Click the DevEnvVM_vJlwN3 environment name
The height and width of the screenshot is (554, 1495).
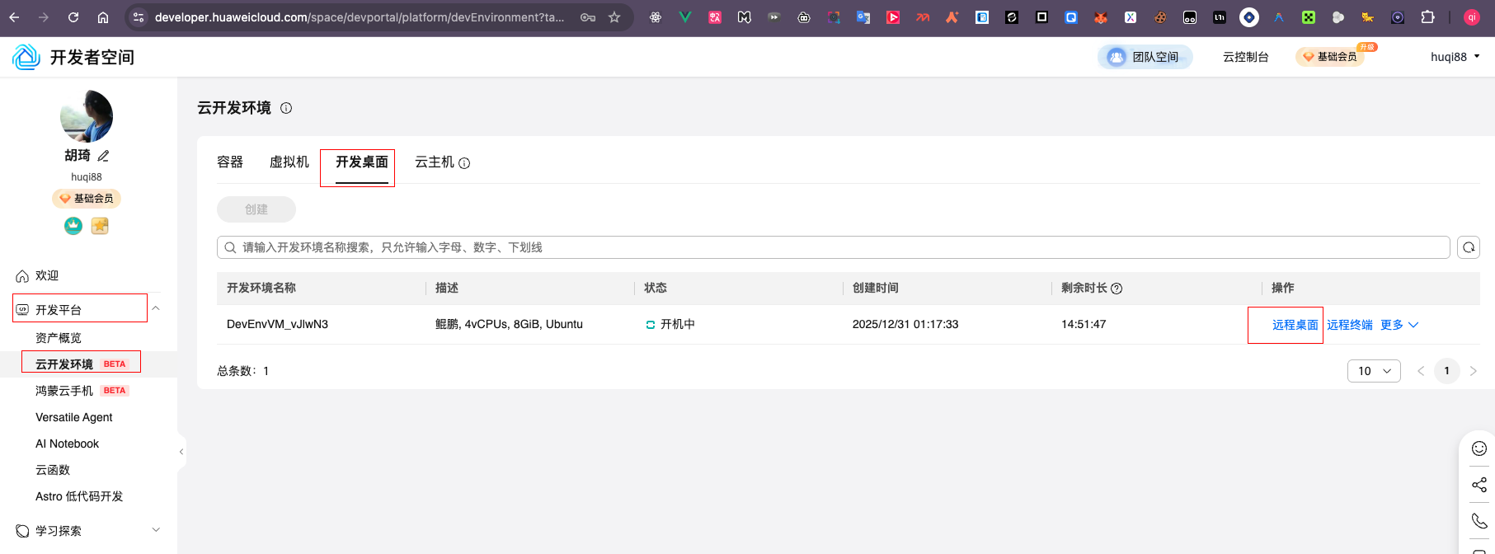277,324
